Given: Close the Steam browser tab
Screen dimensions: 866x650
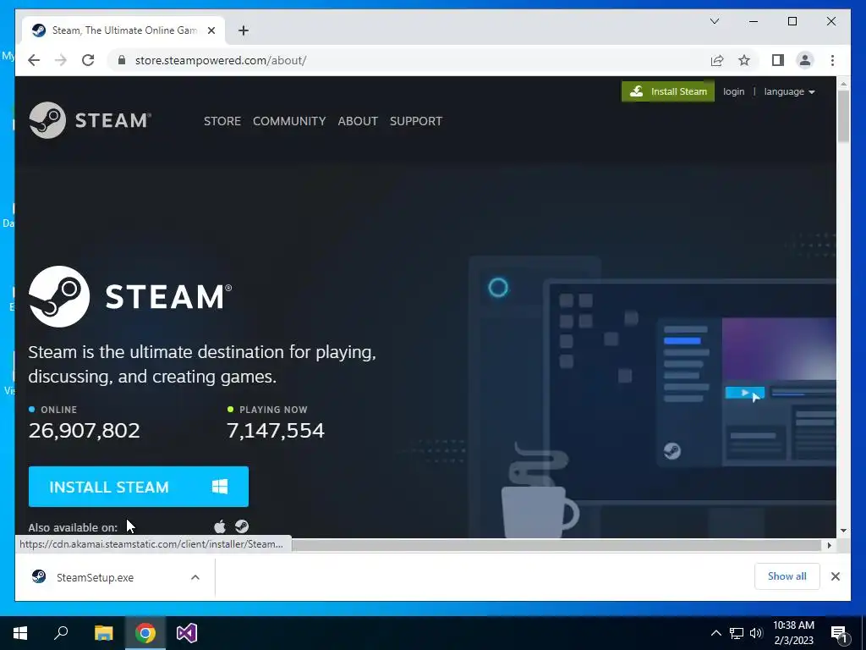Looking at the screenshot, I should pos(211,30).
